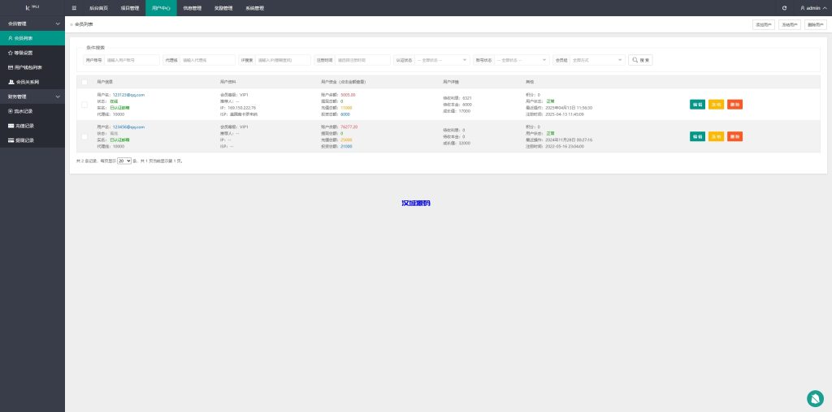Check the row for user 123456@qq.com
Screen dimensions: 832x412
point(84,136)
